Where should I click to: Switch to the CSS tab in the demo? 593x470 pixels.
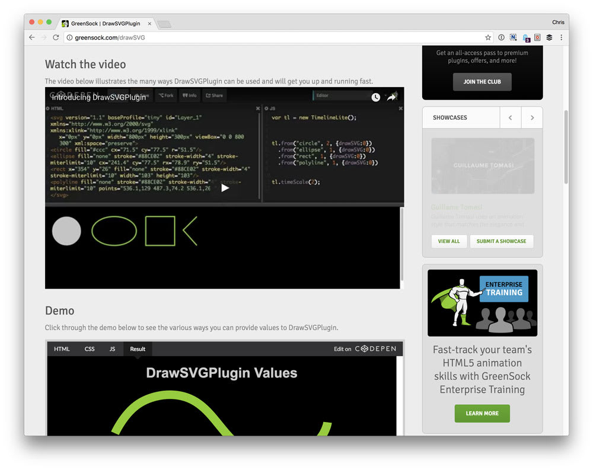coord(89,348)
